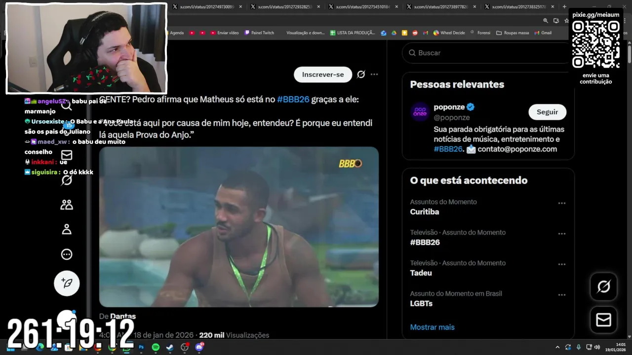632x355 pixels.
Task: Open the #BBB26 hashtag in poponze's bio
Action: tap(448, 149)
